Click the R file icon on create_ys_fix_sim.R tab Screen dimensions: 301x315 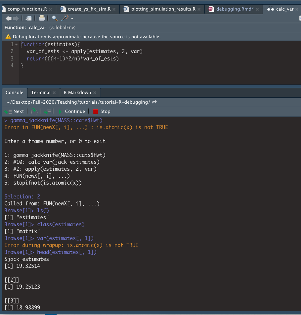[x=63, y=9]
